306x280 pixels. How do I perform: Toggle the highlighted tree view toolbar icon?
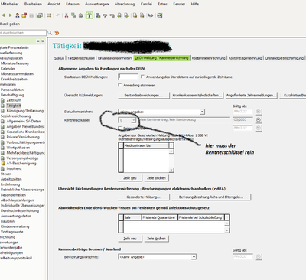[90, 15]
